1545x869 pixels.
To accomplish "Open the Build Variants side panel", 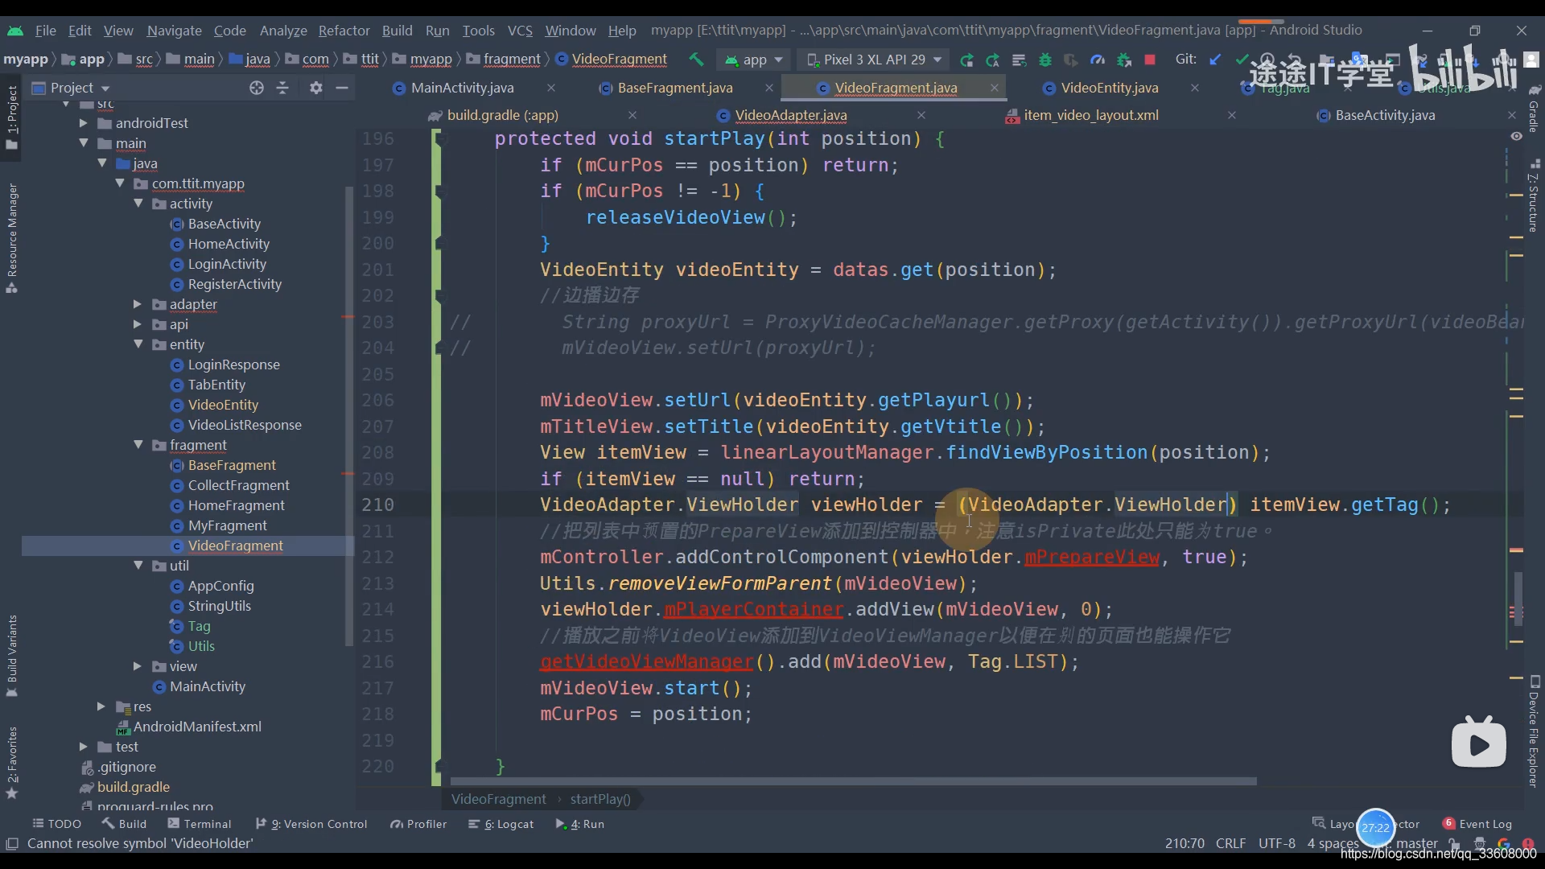I will (11, 656).
